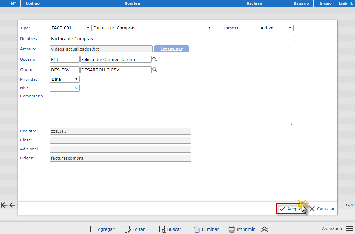Viewport: 355px width, 234px height.
Task: Click the Nombre input field
Action: coord(172,38)
